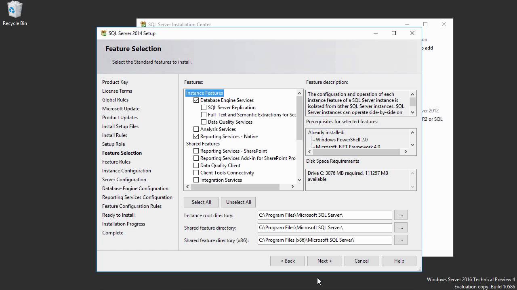Browse for the shared feature directory (x86)
Screen dimensions: 517x290
[x=401, y=240]
